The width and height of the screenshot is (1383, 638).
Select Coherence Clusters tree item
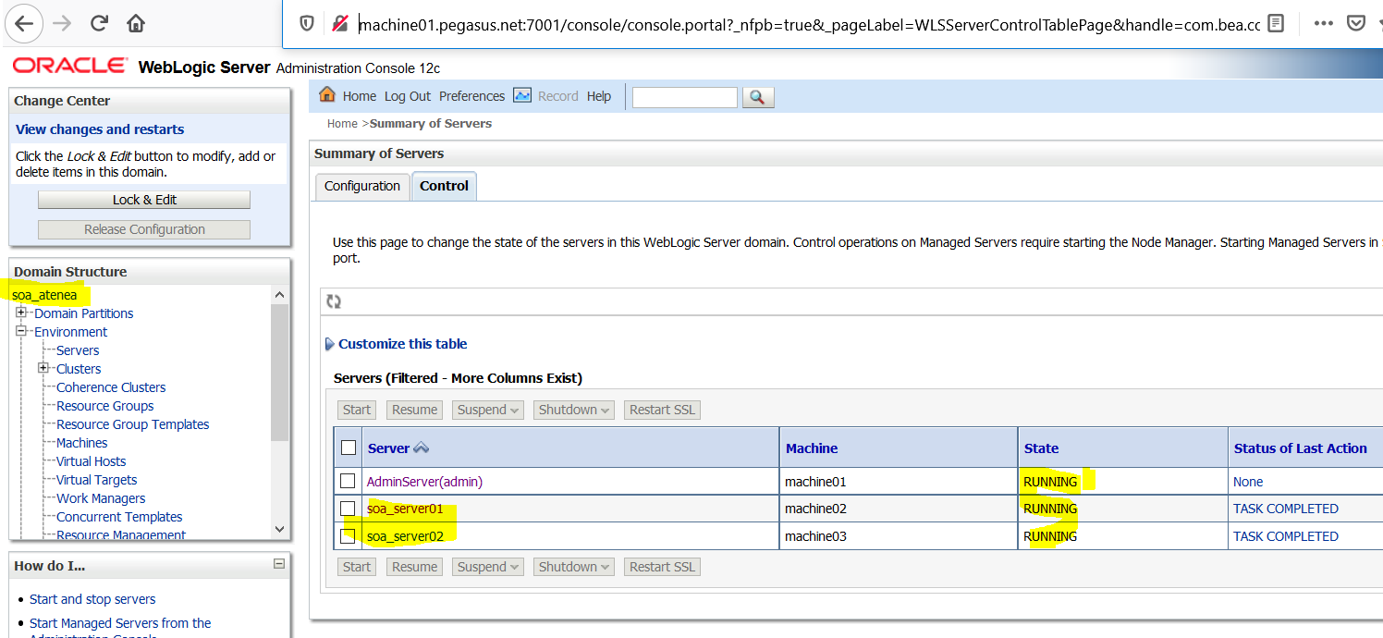tap(111, 387)
